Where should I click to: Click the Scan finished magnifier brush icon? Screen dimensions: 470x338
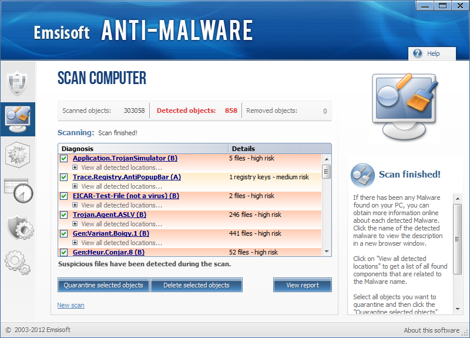[362, 175]
